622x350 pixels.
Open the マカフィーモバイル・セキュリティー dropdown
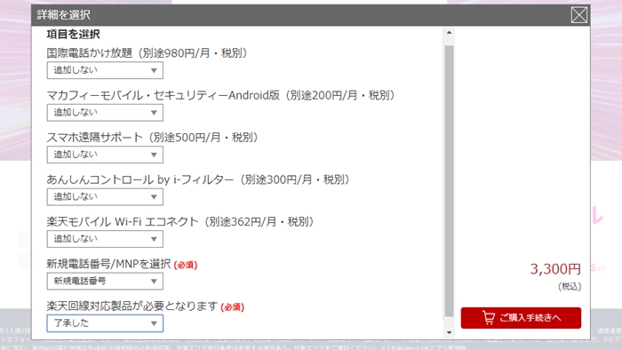[105, 113]
